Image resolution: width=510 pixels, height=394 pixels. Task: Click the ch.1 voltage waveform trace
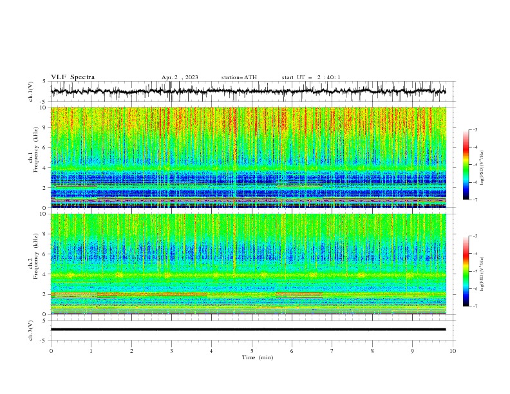[248, 91]
